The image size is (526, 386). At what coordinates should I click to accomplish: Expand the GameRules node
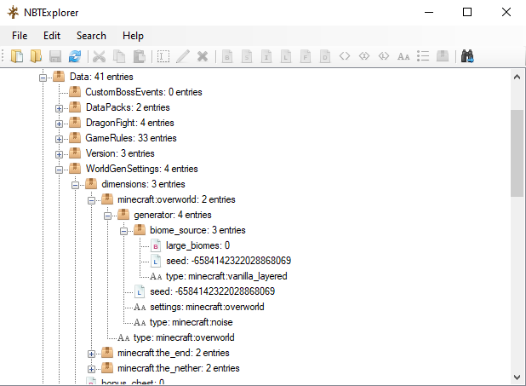[59, 139]
